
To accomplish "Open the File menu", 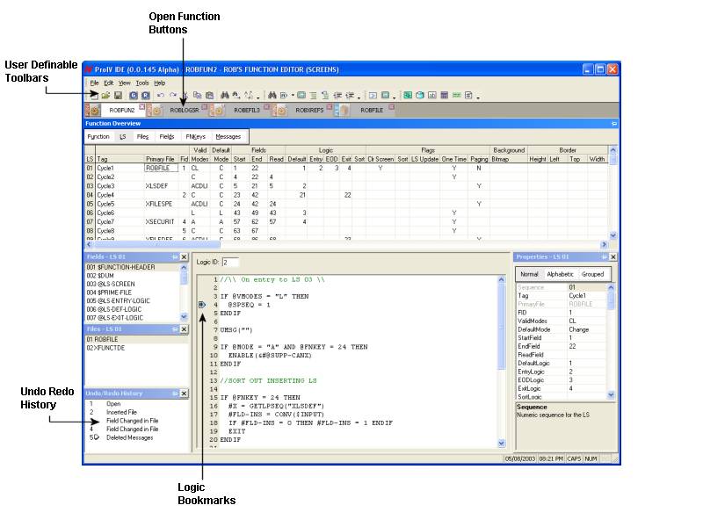I will pyautogui.click(x=94, y=83).
